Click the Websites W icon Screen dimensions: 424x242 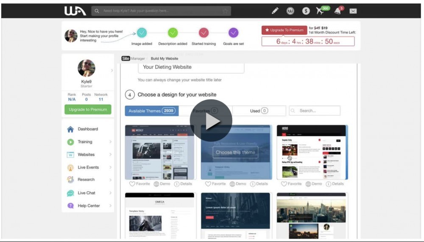click(x=70, y=154)
